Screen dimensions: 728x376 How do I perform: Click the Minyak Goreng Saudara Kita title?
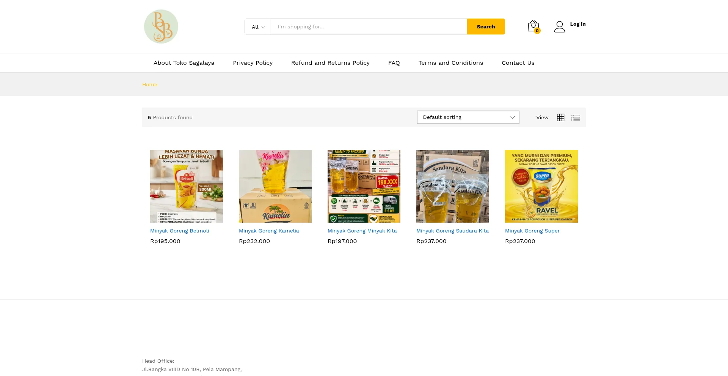(453, 231)
